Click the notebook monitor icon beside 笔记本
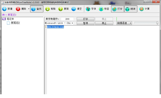Viewport: 161px width, 98px height. tap(4, 19)
